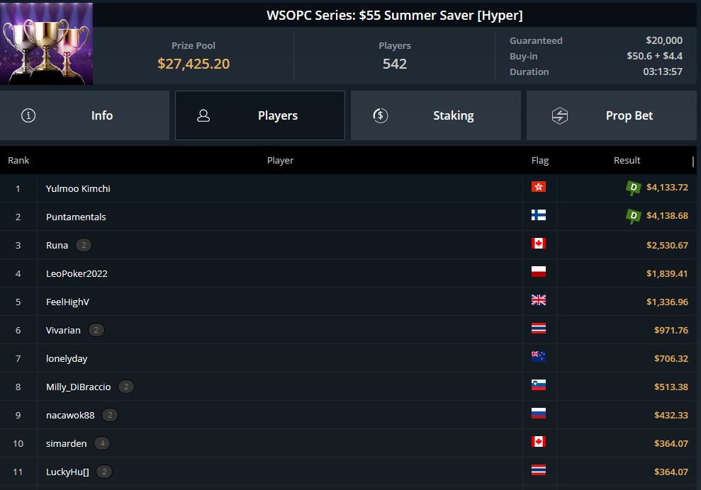Click the green deal badge beside Yulmoo Kimchi's result
This screenshot has height=490, width=701.
pyautogui.click(x=633, y=188)
